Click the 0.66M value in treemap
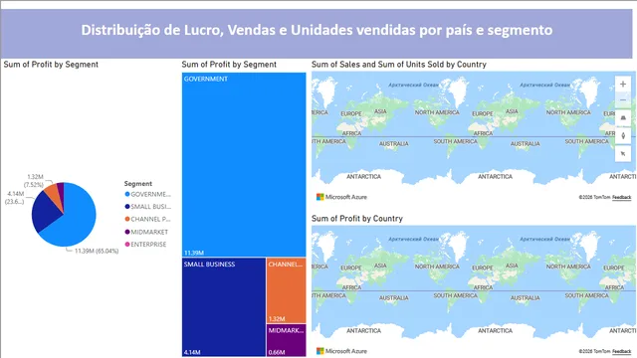Viewport: 637px width, 358px height. (277, 352)
